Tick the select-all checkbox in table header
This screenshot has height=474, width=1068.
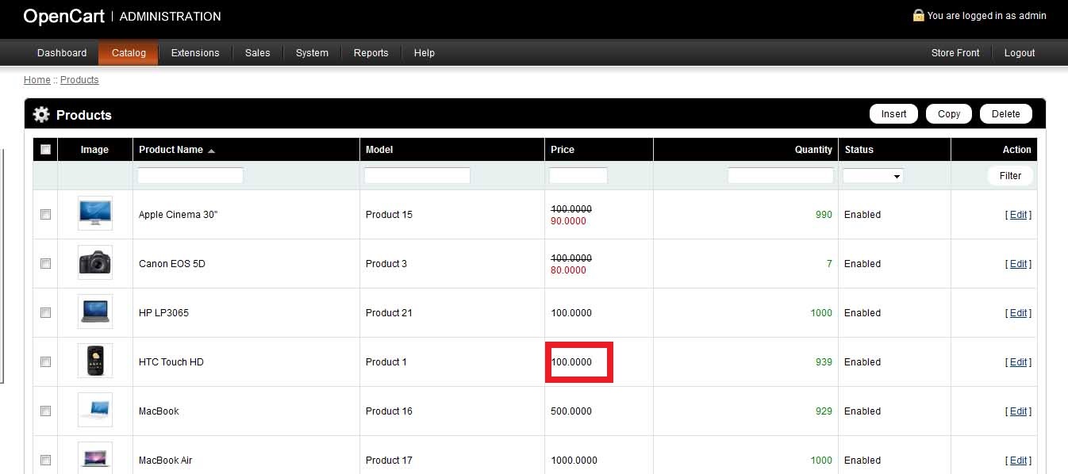coord(45,149)
